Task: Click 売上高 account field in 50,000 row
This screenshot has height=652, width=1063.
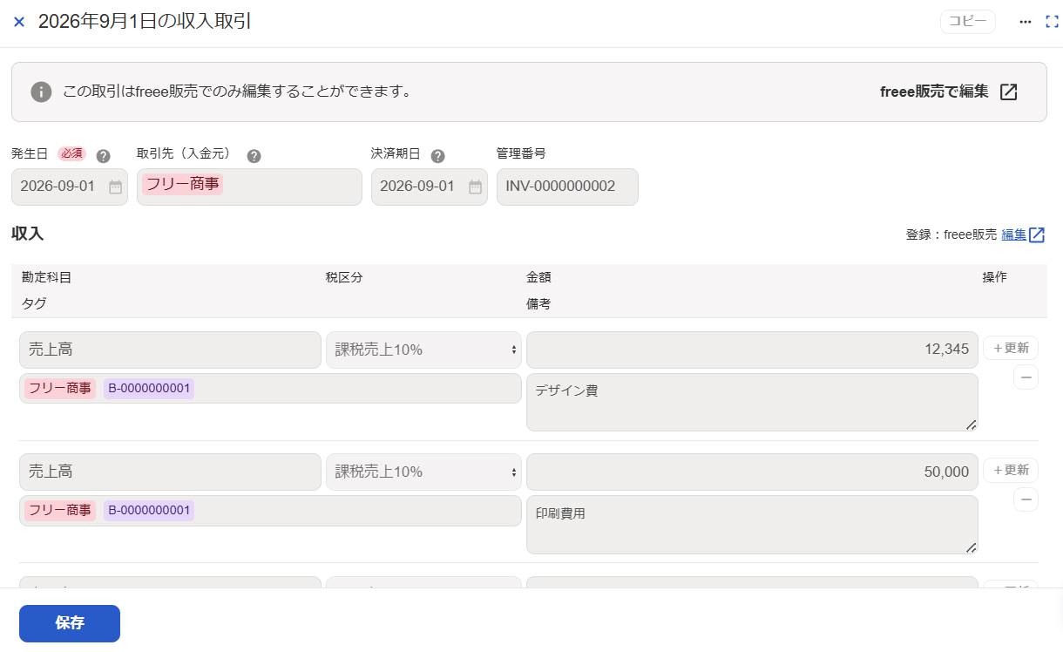Action: pos(170,472)
